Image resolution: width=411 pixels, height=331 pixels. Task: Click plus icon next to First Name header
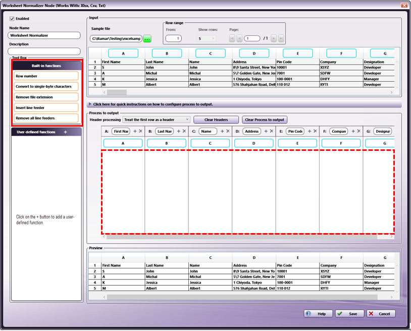click(x=135, y=131)
